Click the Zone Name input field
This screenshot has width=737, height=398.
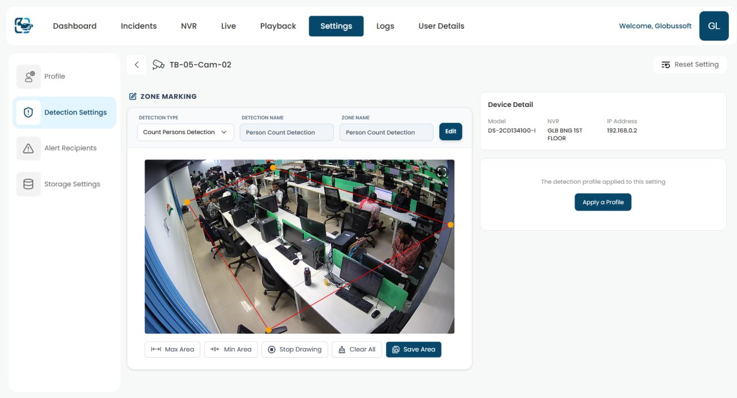pos(386,132)
